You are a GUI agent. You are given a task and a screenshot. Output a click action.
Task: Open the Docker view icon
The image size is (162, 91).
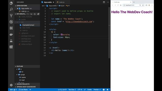(11, 34)
